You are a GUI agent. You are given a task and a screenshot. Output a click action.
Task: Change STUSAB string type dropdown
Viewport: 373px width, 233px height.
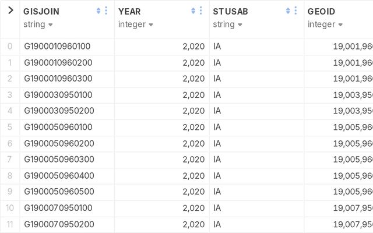pos(227,24)
